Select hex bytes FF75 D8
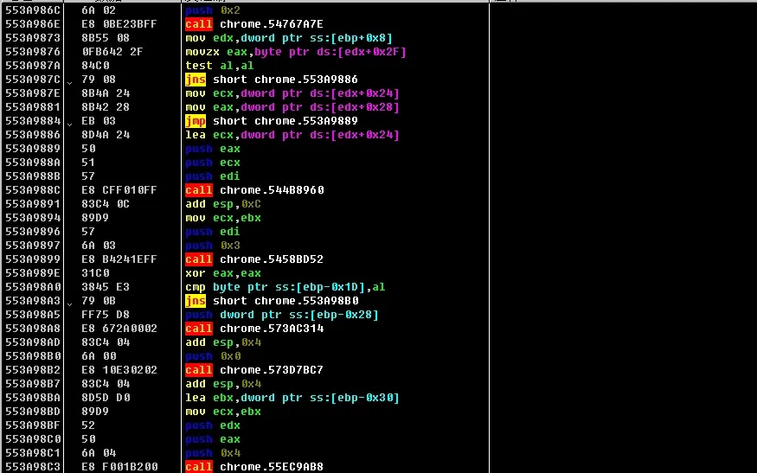Viewport: 757px width, 473px height. (106, 315)
